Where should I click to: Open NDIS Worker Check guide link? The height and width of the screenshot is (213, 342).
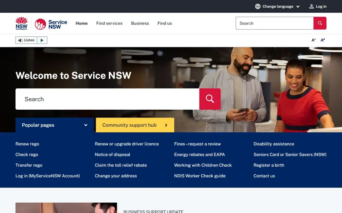point(200,176)
